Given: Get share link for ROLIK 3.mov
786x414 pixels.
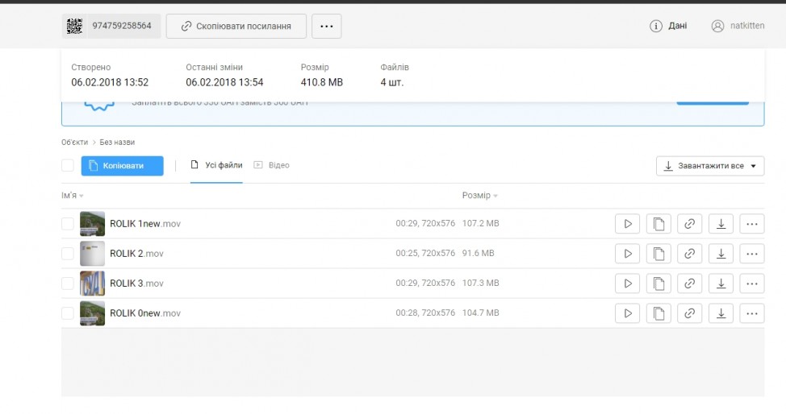Looking at the screenshot, I should 689,284.
